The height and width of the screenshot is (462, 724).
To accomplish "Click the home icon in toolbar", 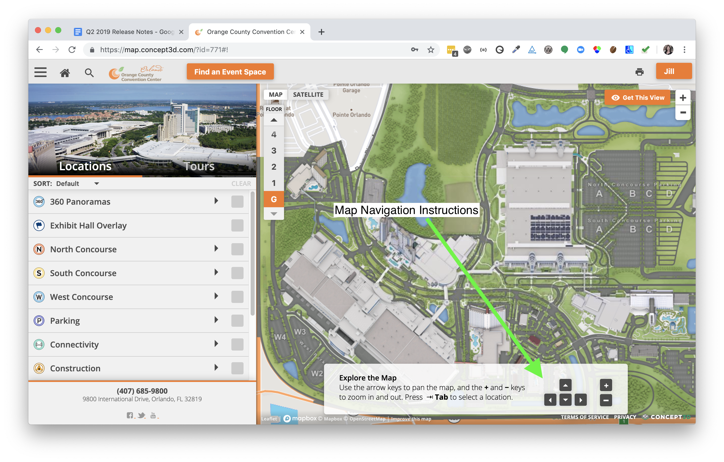I will click(65, 72).
